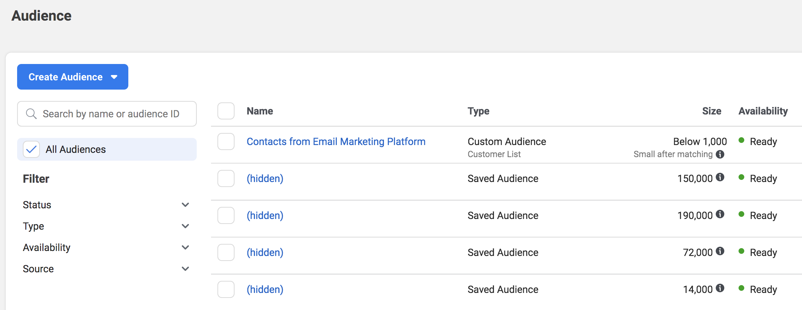Click the info icon beside 150,000
Screen dimensions: 802x310
720,177
